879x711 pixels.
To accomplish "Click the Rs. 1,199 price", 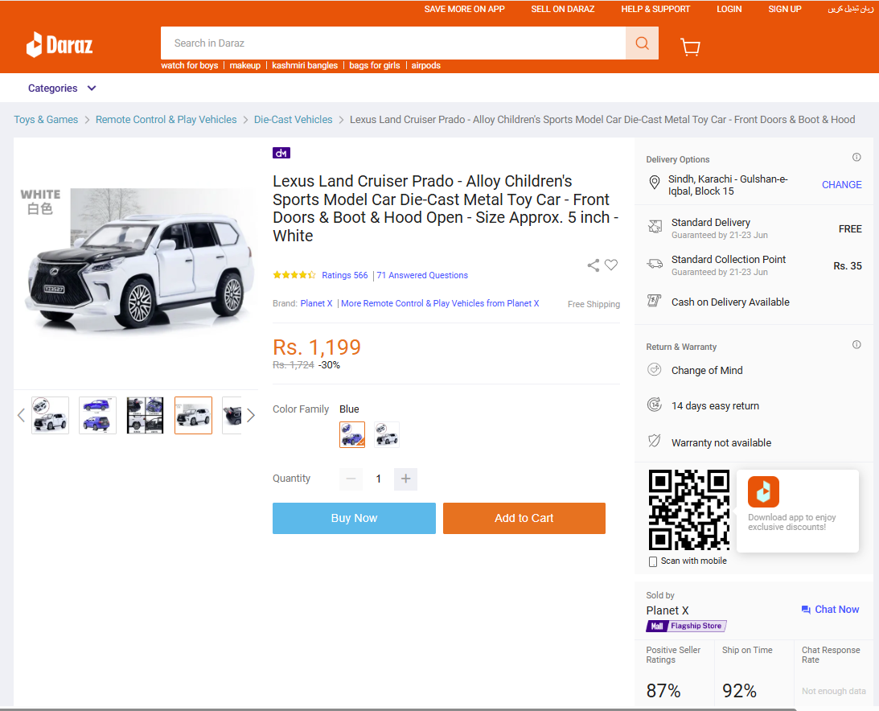I will click(317, 347).
